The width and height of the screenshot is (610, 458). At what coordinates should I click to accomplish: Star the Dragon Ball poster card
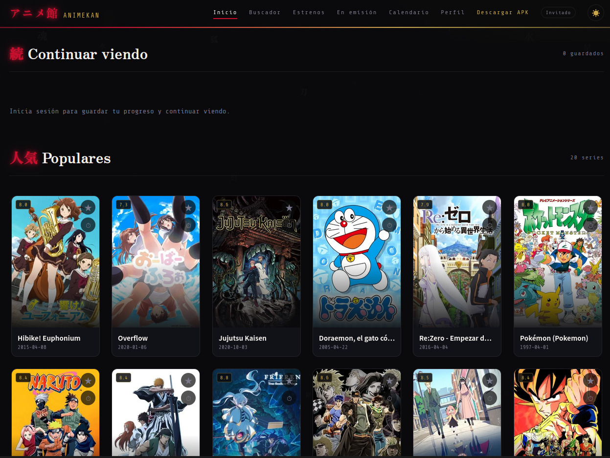590,380
